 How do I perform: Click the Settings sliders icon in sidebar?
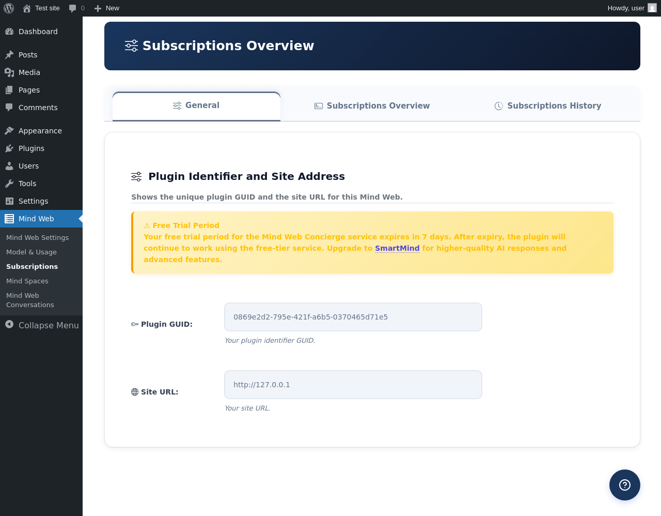tap(9, 201)
